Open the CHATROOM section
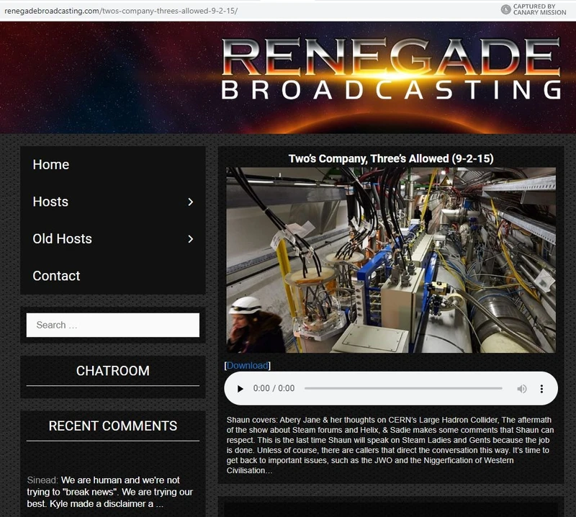Screen dimensions: 576x517 tap(112, 371)
